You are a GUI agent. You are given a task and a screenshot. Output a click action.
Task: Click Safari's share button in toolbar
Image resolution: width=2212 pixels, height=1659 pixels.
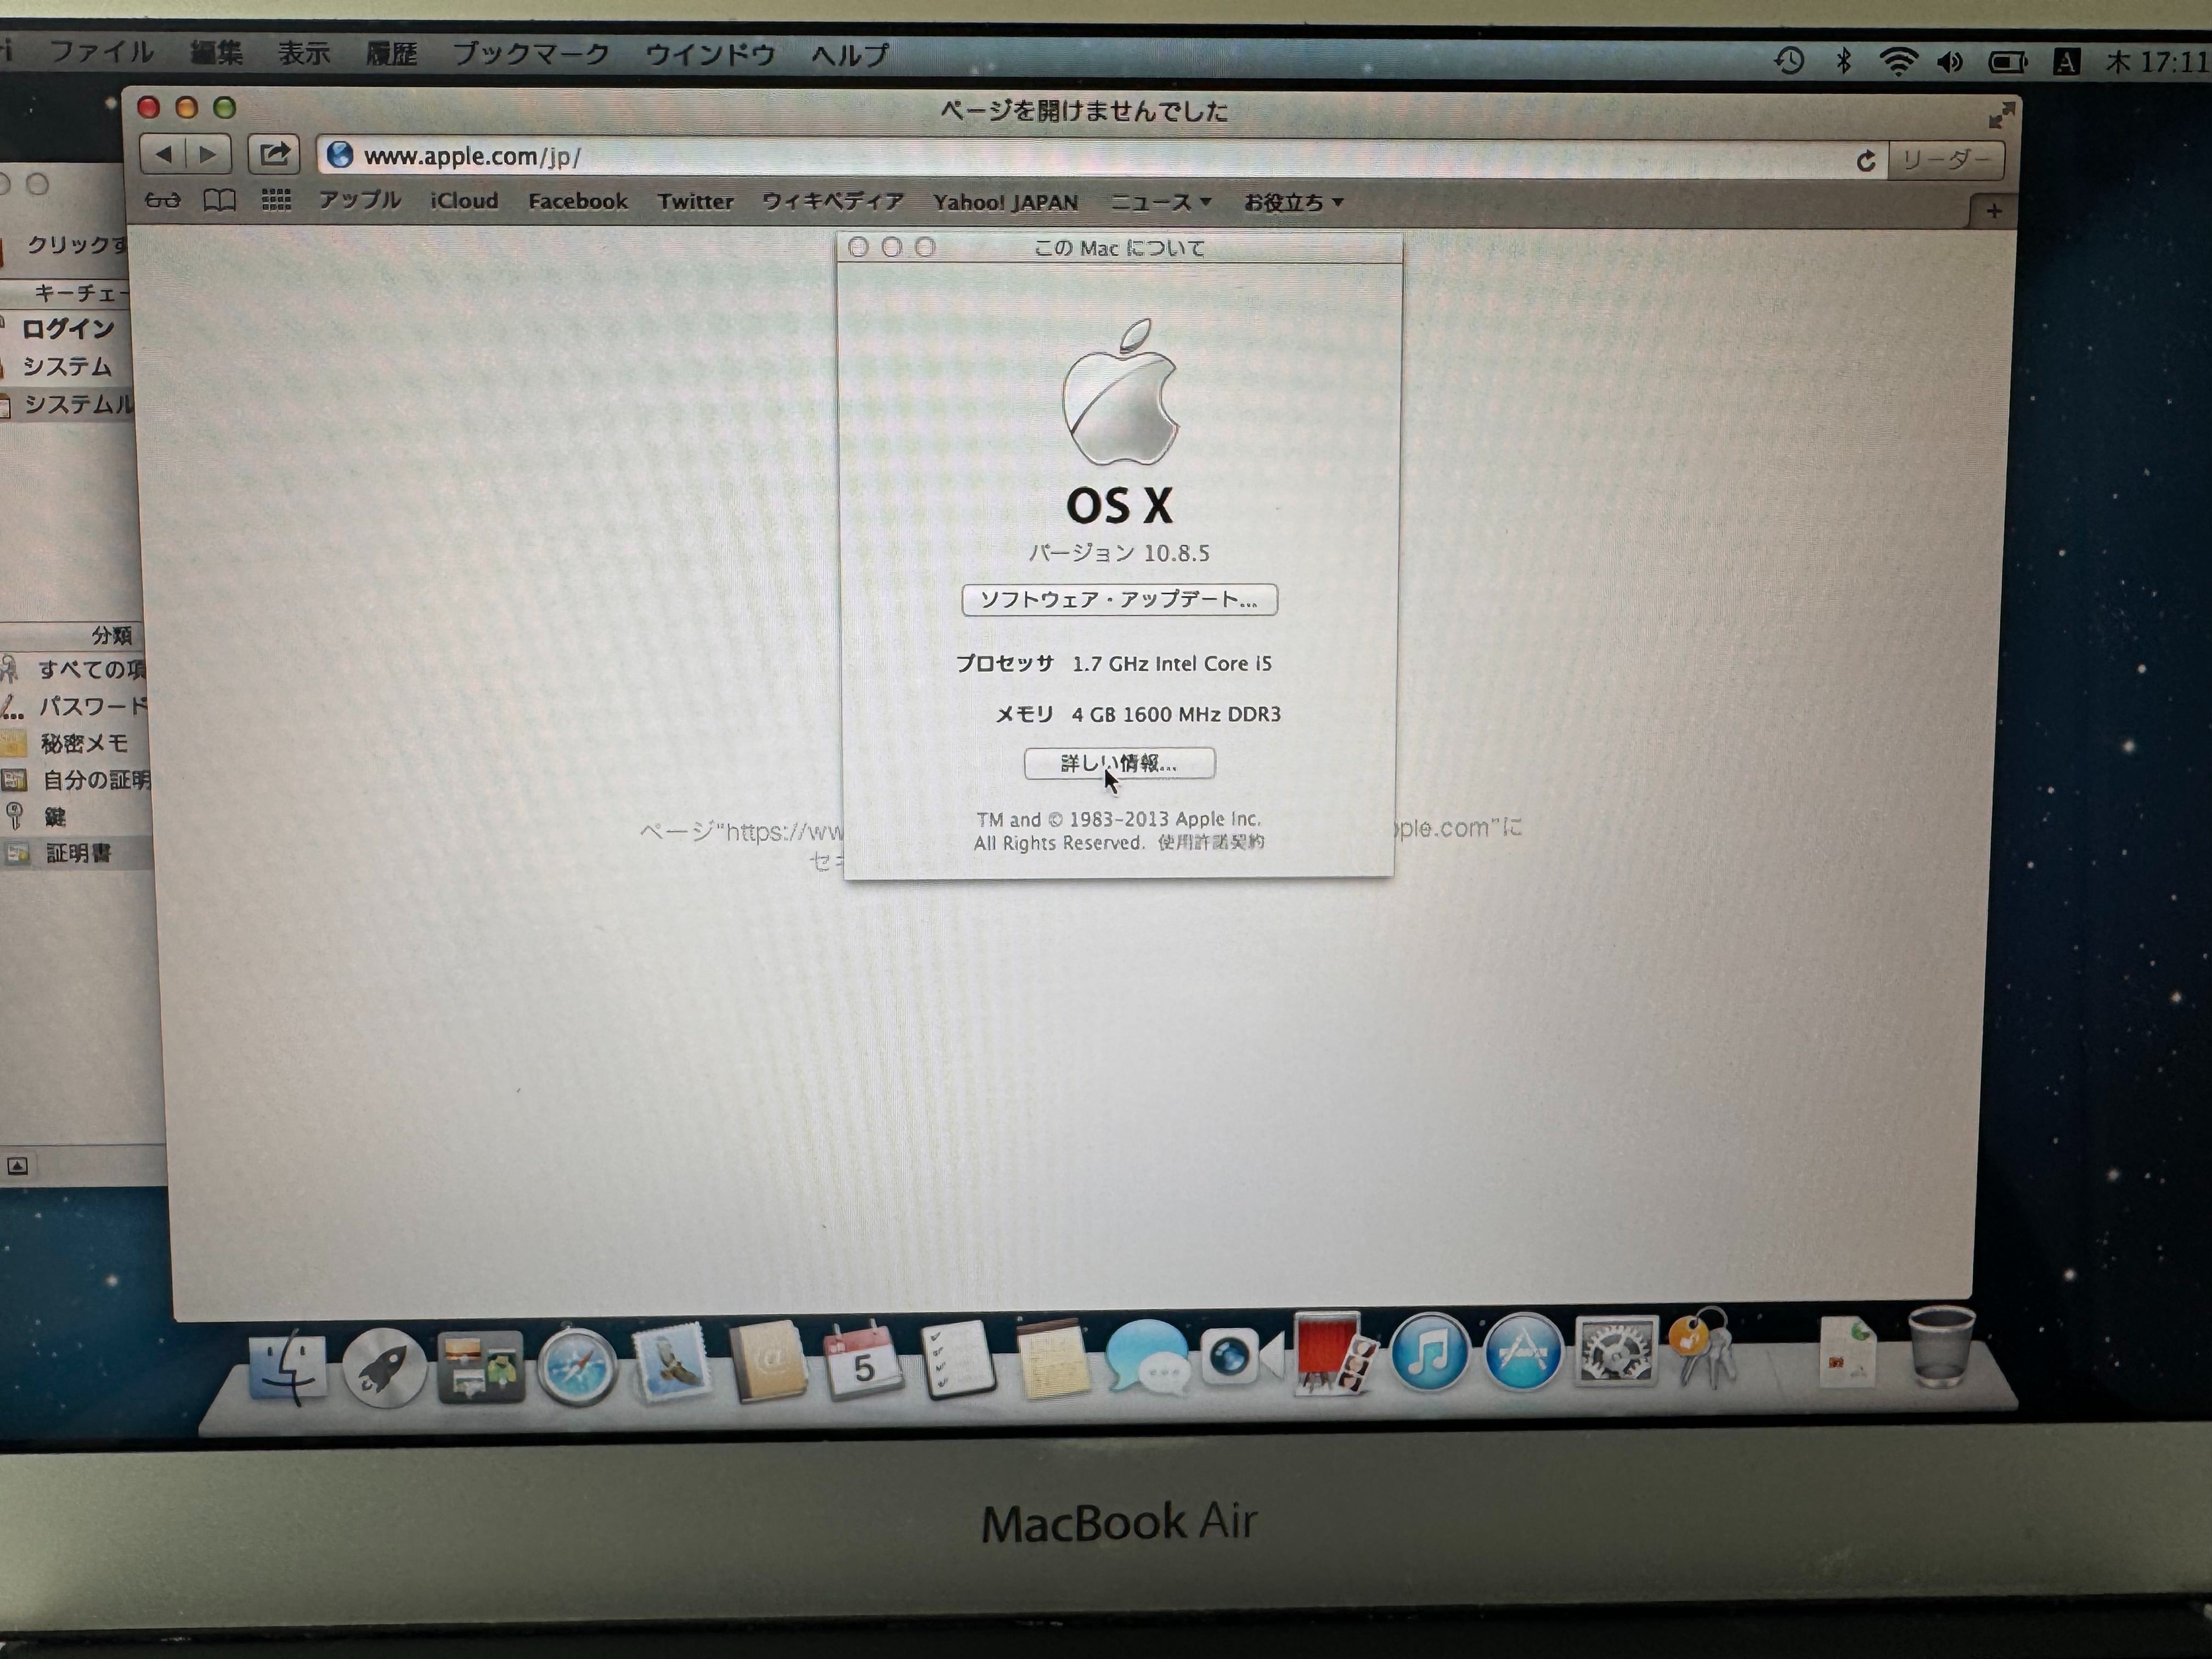tap(274, 154)
